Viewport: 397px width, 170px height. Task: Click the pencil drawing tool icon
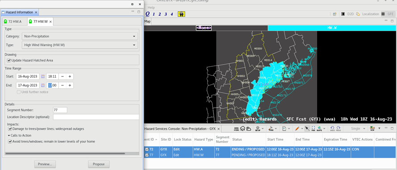[x=297, y=129]
